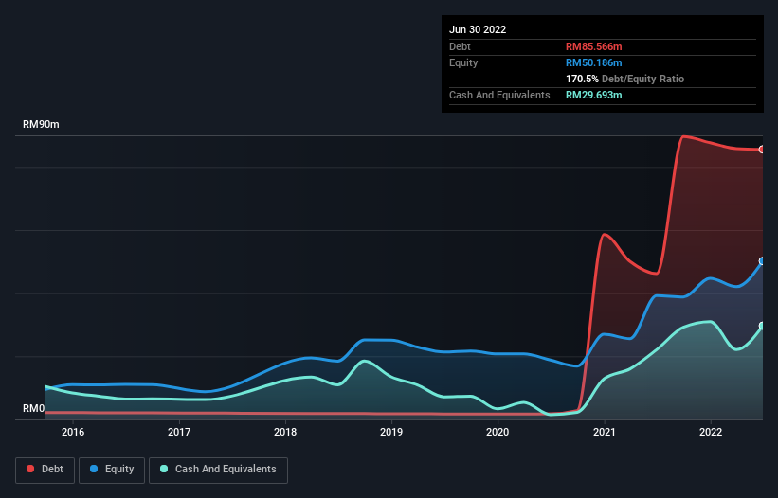The height and width of the screenshot is (498, 778).
Task: Toggle the Equity series legend button
Action: point(112,470)
